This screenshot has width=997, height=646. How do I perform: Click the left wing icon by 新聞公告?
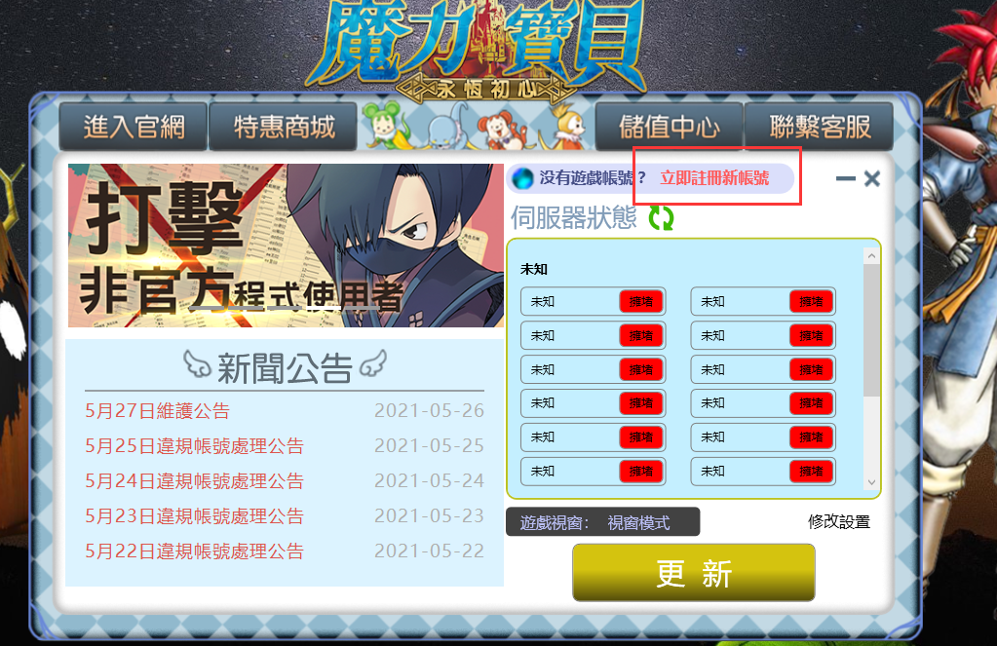(x=197, y=365)
